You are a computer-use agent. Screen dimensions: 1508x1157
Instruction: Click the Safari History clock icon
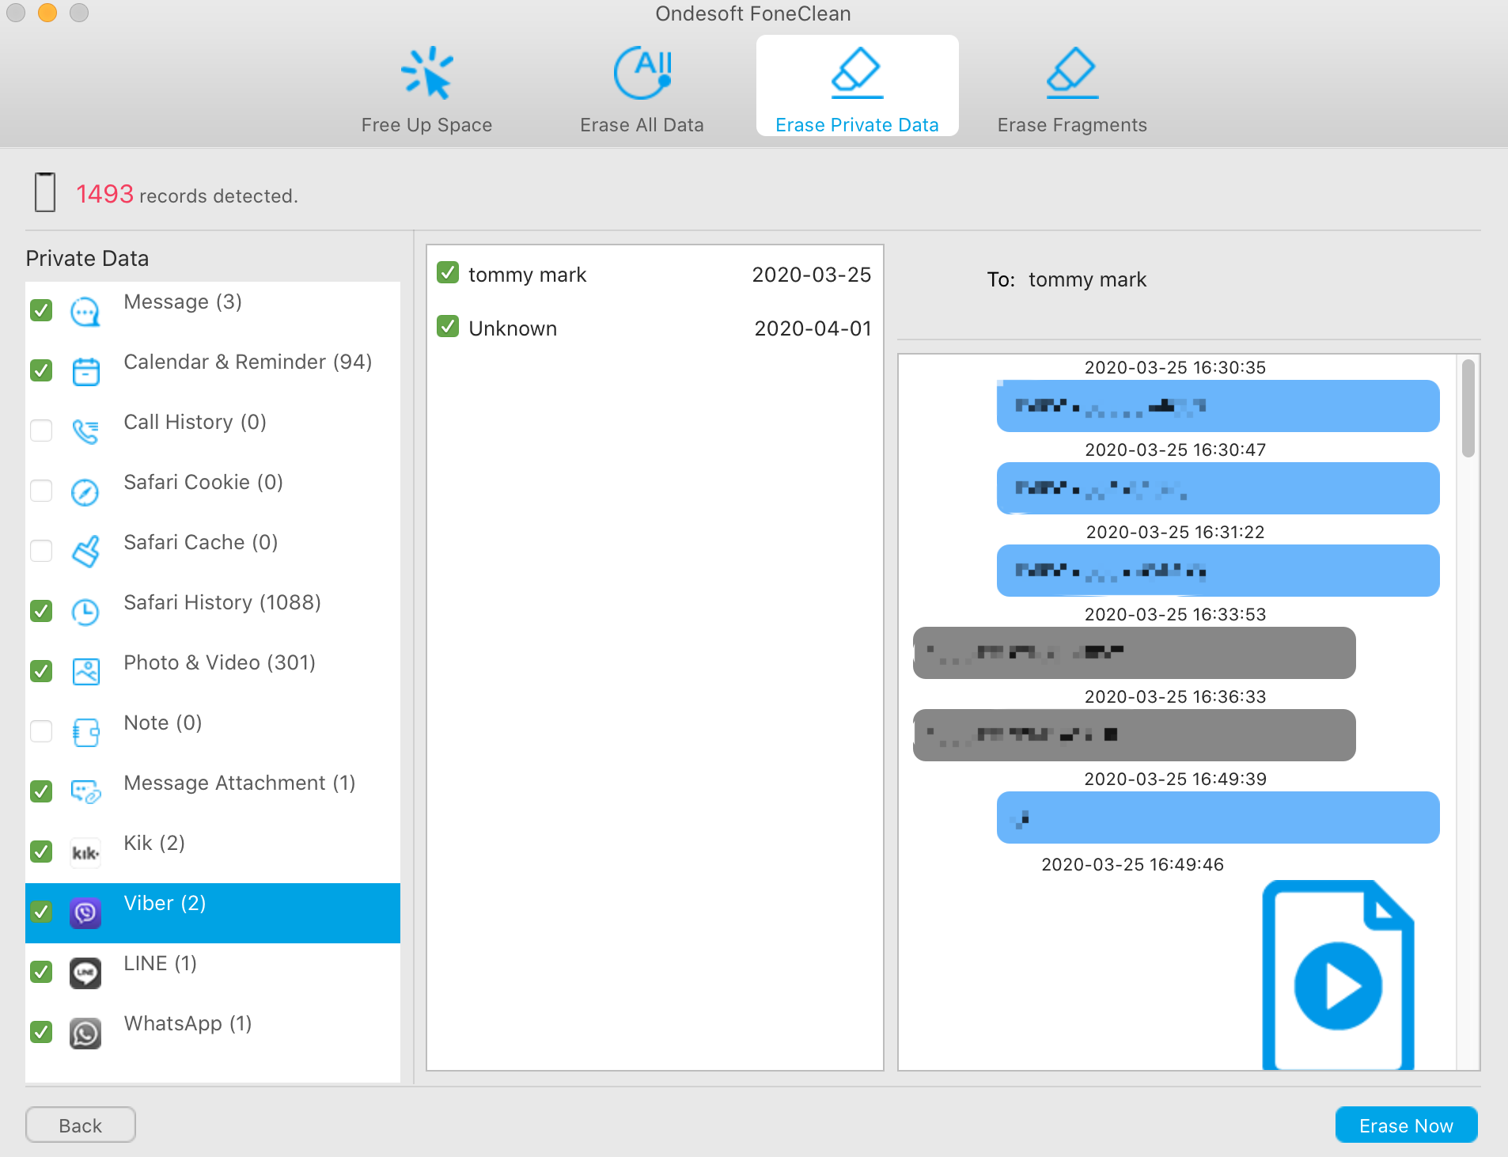[85, 613]
